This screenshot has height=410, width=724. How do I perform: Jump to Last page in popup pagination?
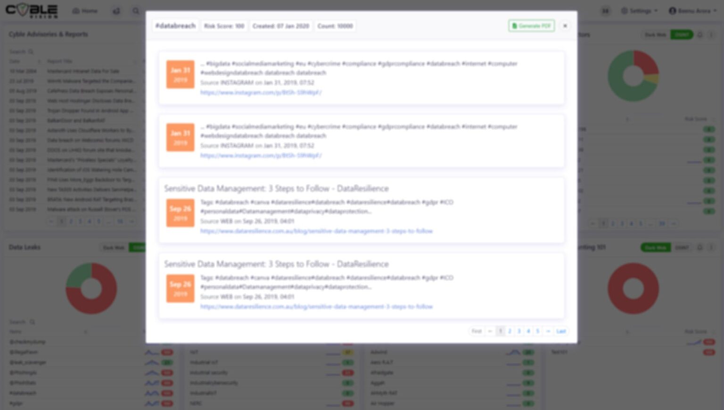(x=560, y=331)
